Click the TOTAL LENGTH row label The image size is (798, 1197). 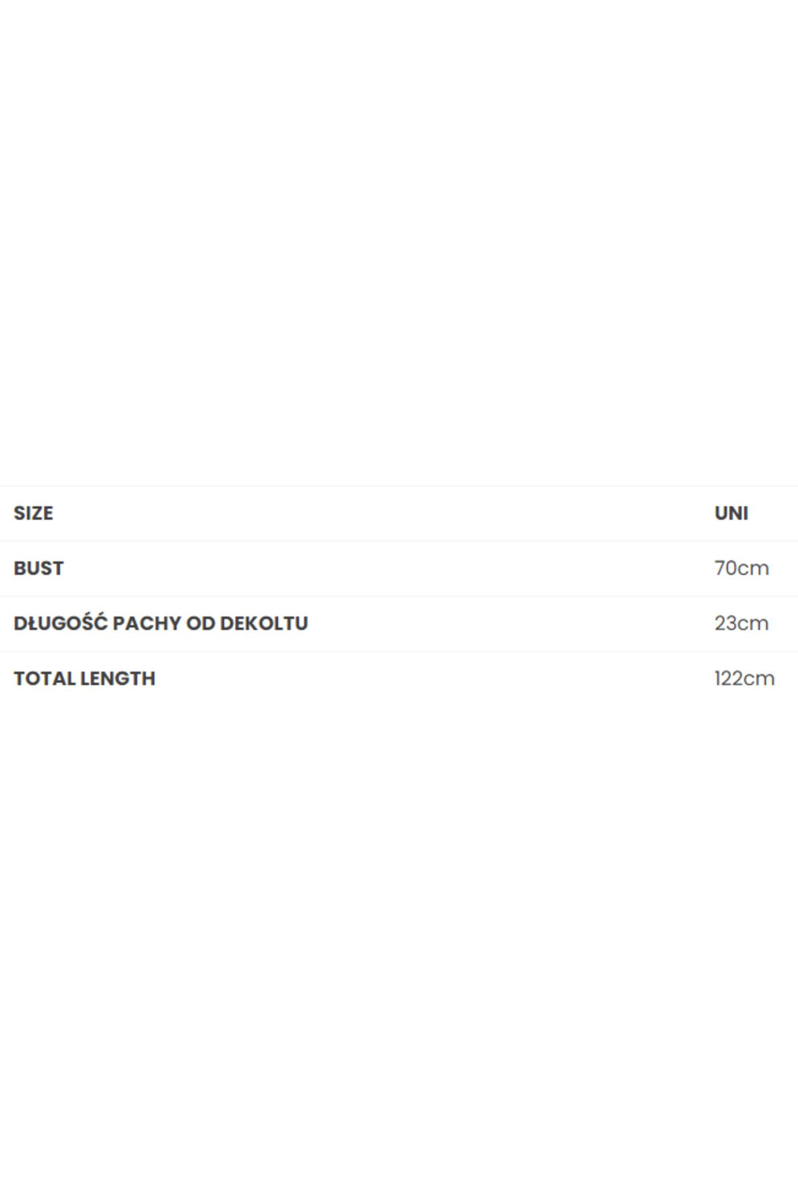84,679
